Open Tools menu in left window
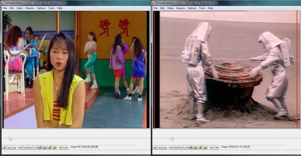The width and height of the screenshot is (301, 156). (x=51, y=8)
